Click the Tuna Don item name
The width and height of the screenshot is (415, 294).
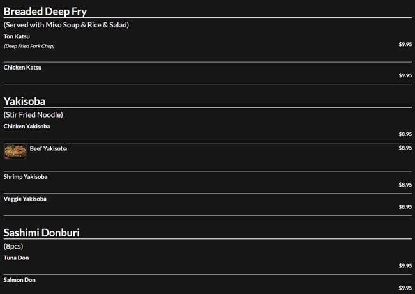coord(16,258)
